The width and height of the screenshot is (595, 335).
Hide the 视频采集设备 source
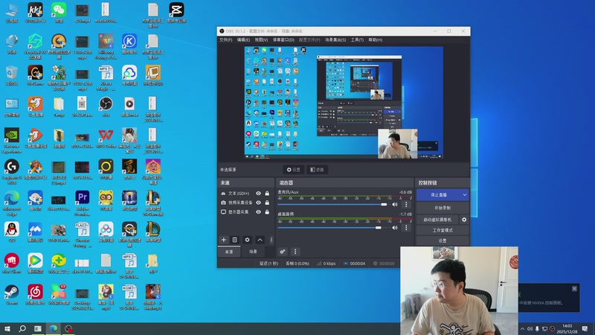click(x=258, y=202)
